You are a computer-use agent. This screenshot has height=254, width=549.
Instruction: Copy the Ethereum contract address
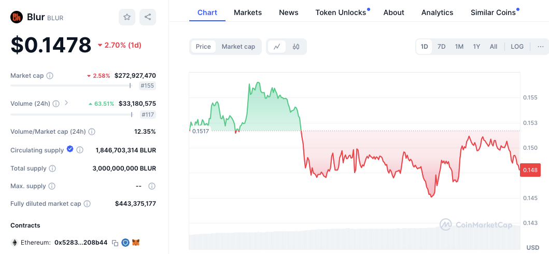tap(115, 243)
